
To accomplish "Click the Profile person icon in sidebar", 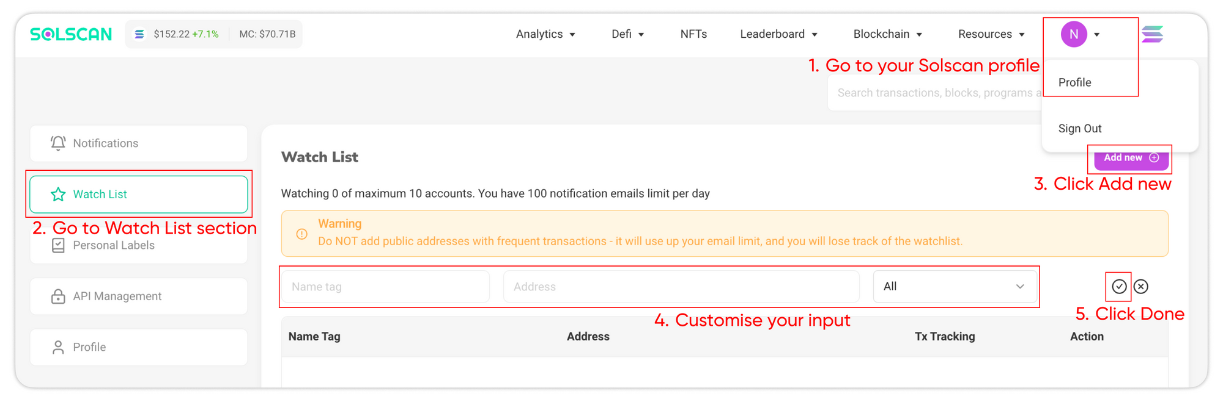I will tap(58, 347).
